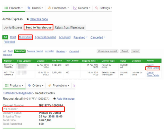
Task: Click the star icon beside the Jumia Express title
Action: tap(28, 19)
